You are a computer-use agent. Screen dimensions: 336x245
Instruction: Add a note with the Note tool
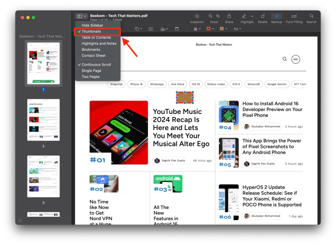pyautogui.click(x=177, y=29)
